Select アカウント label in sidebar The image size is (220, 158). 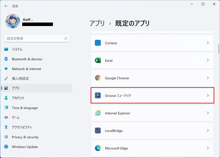click(18, 98)
